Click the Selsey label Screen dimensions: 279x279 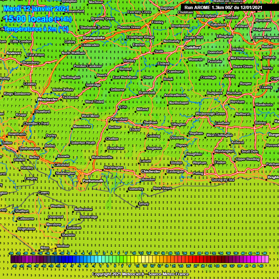[143, 203]
